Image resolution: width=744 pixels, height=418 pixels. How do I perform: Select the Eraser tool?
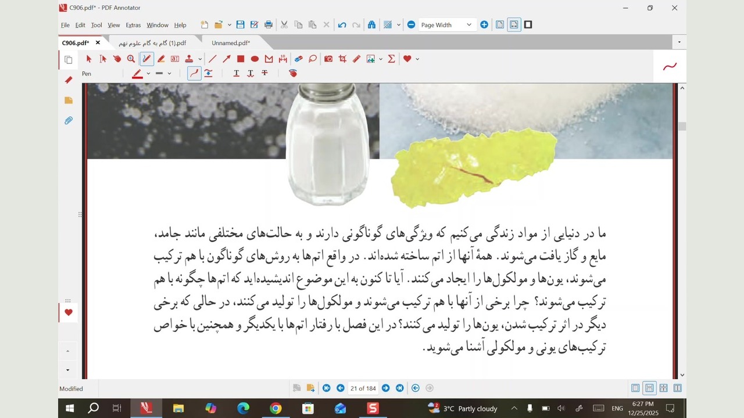[x=298, y=59]
